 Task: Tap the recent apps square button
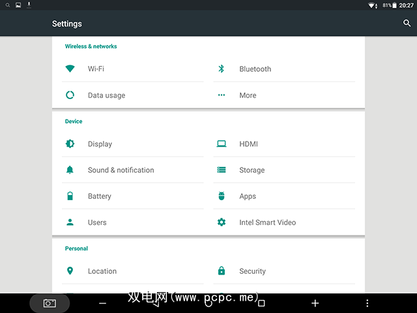tap(262, 303)
